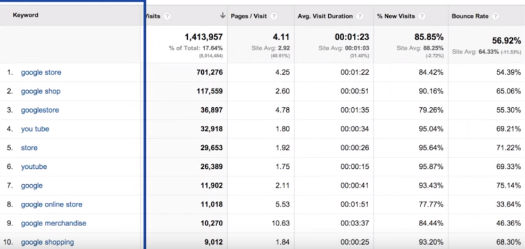Open the 'googlestore' keyword link
This screenshot has width=525, height=249.
40,110
